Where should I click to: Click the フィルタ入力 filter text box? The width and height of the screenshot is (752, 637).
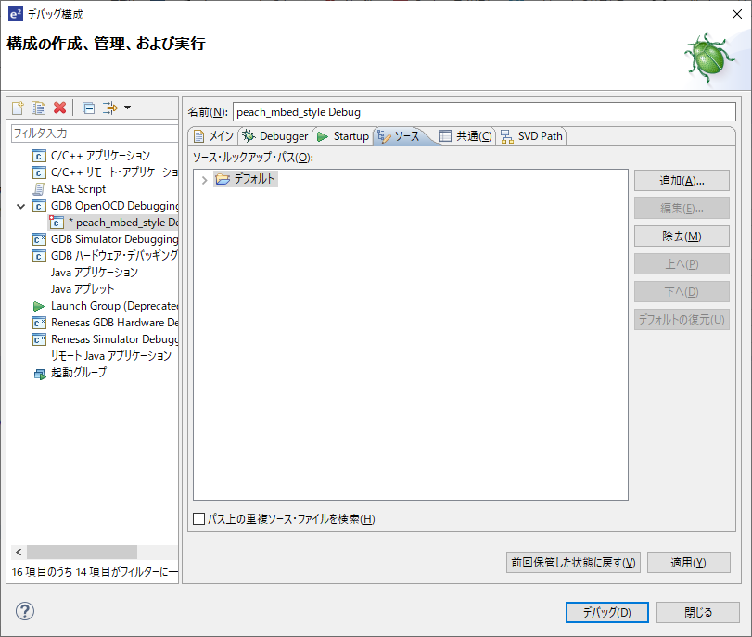(x=94, y=134)
